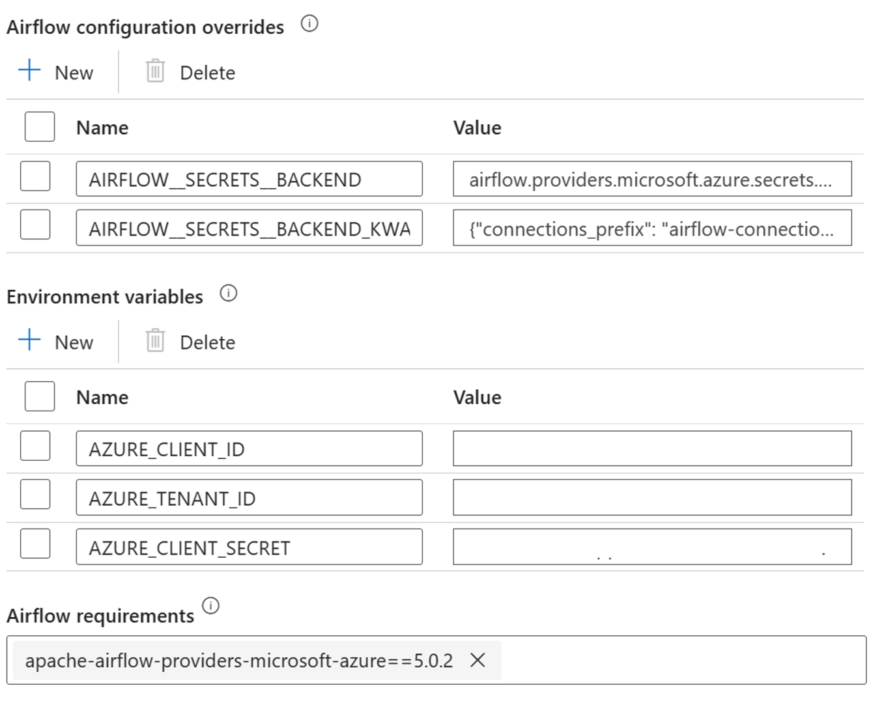This screenshot has height=703, width=886.
Task: Click trash icon in configuration overrides toolbar
Action: (x=155, y=71)
